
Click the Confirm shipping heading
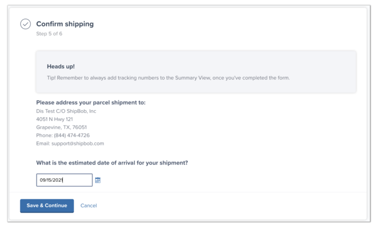(65, 24)
